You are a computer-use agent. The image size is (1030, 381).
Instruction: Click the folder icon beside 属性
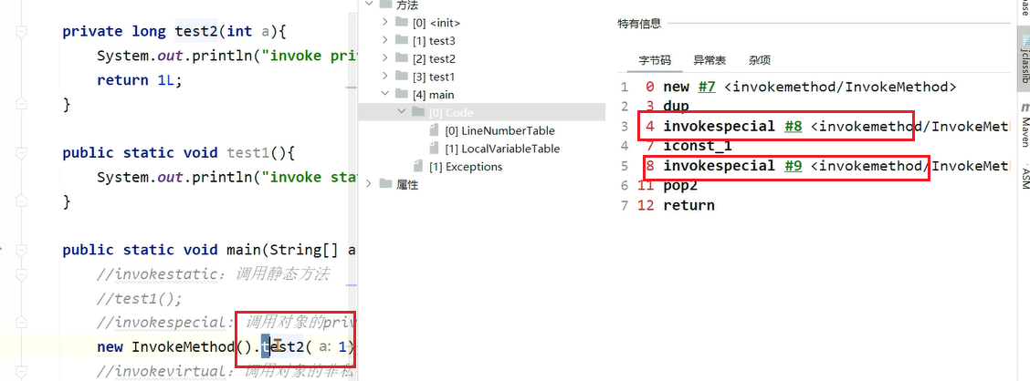[x=385, y=184]
